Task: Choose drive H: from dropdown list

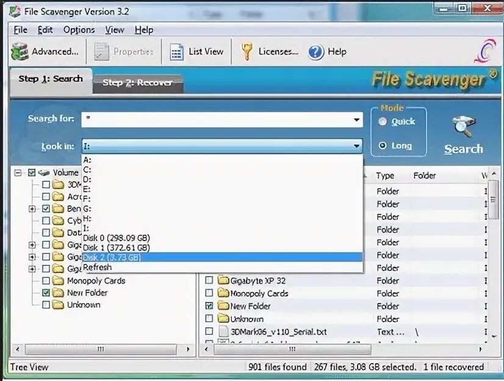Action: point(223,219)
